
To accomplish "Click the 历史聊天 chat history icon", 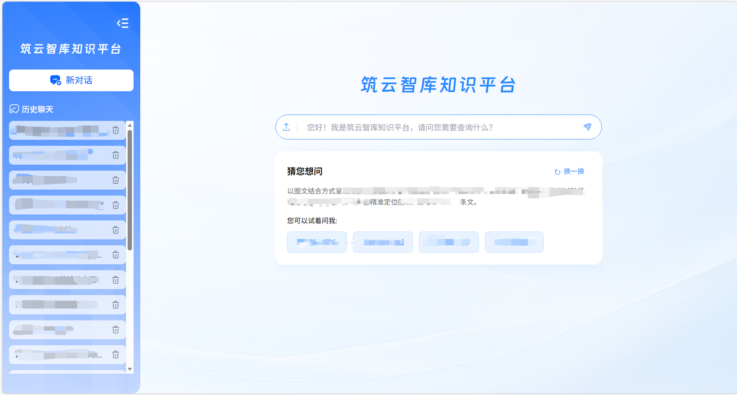I will (x=14, y=109).
